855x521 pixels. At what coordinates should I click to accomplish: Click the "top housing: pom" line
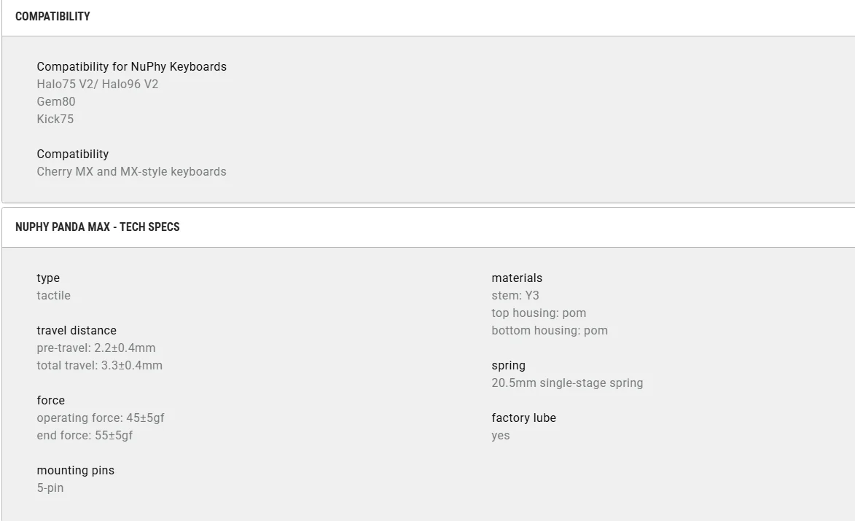tap(539, 313)
